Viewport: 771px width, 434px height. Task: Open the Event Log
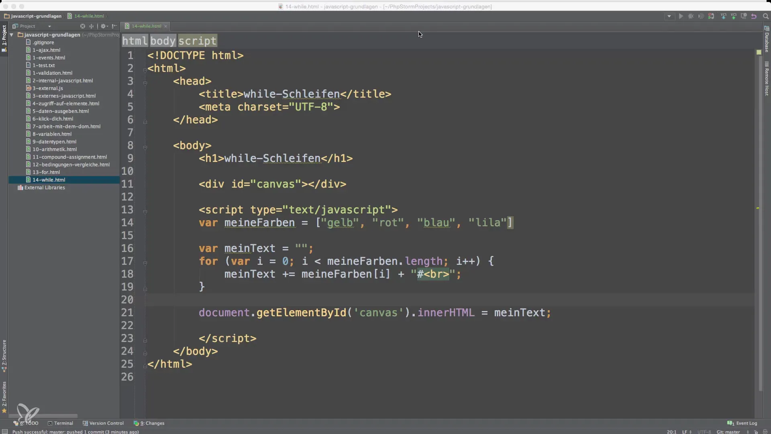click(742, 423)
